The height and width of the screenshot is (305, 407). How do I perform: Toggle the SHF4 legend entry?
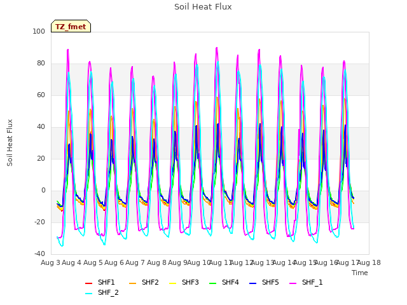click(x=224, y=282)
